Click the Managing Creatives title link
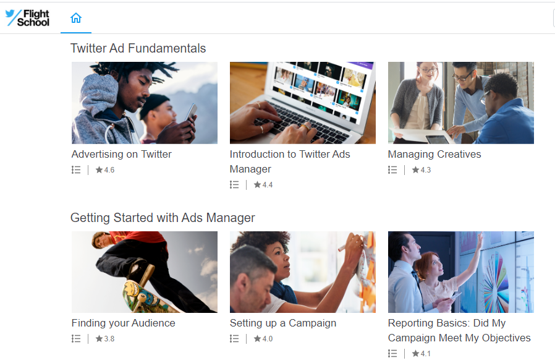 point(434,155)
